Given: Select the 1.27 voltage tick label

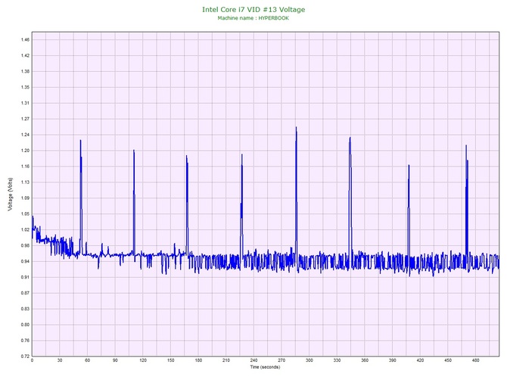Looking at the screenshot, I should [x=25, y=119].
